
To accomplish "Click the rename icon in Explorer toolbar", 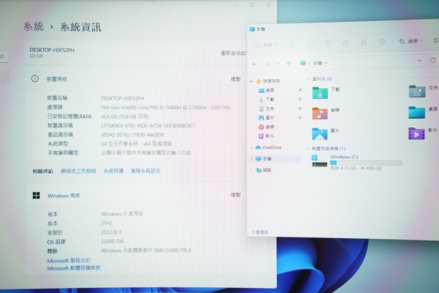I will tap(346, 43).
